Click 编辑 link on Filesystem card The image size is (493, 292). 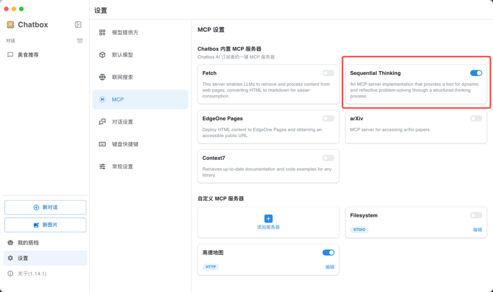(477, 230)
